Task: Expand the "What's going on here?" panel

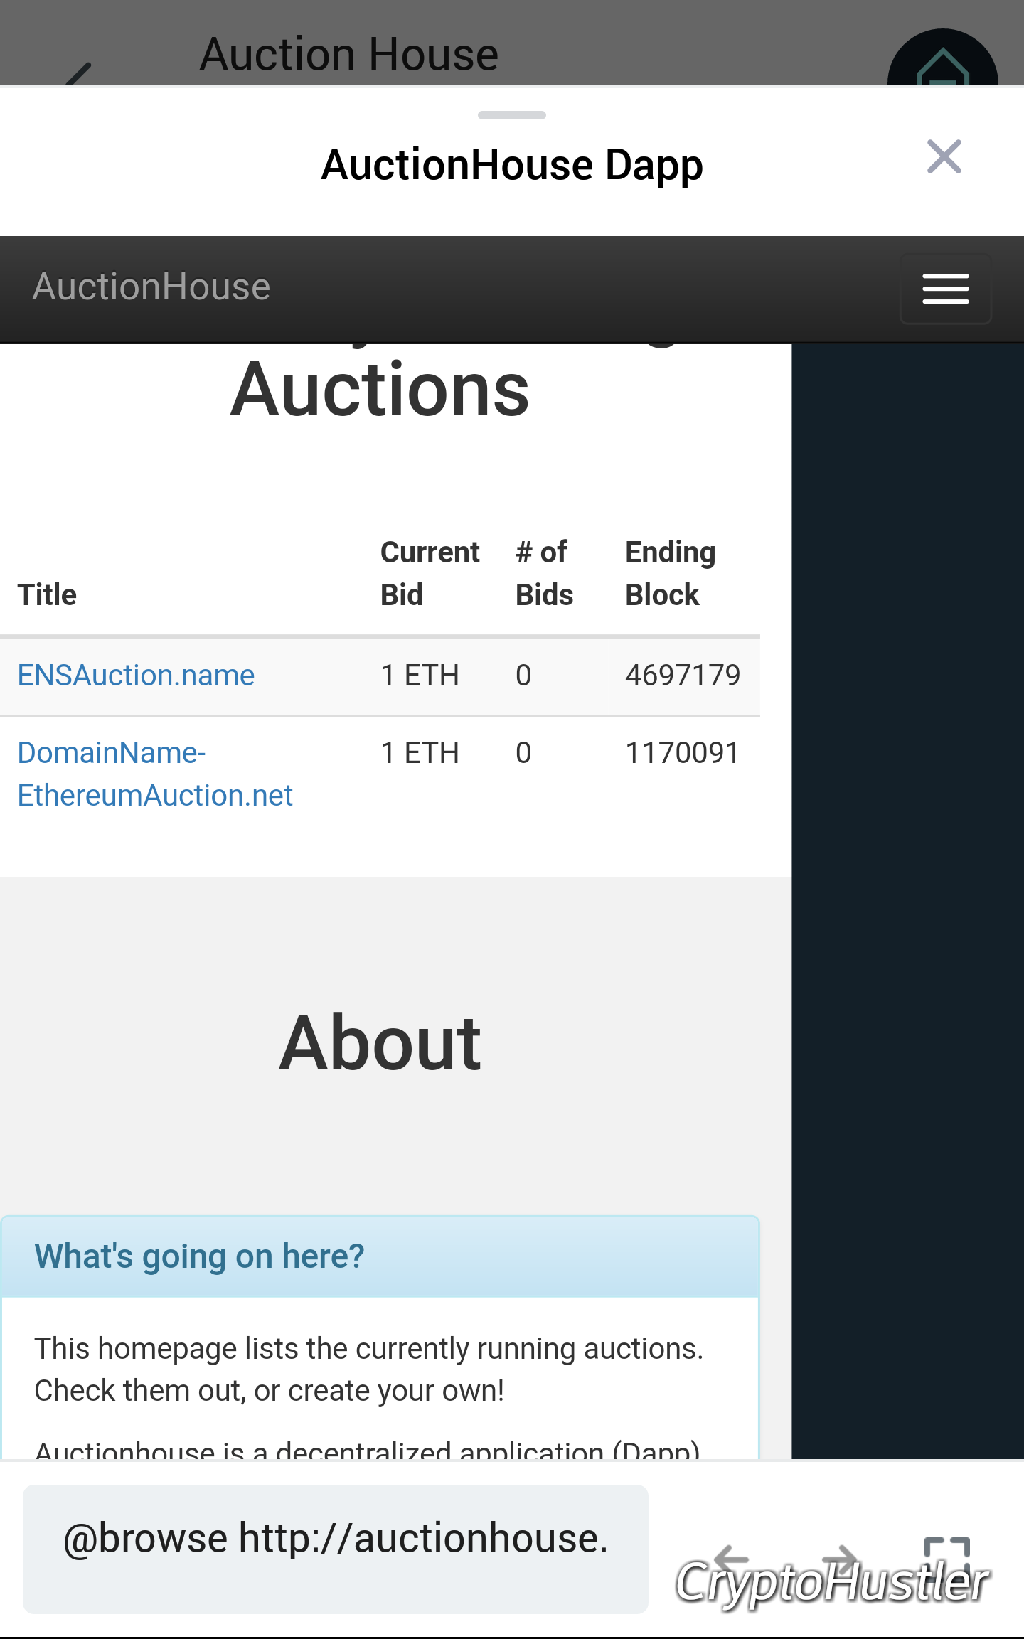Action: [x=199, y=1256]
